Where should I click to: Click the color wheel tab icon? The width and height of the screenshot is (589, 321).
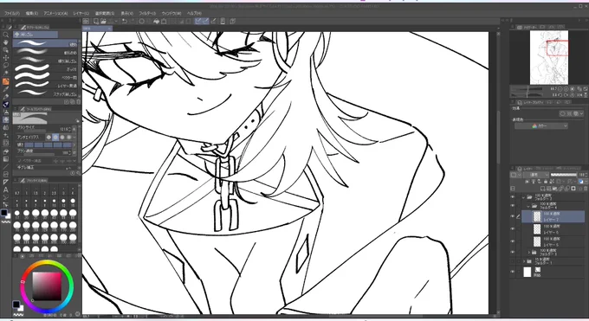tap(23, 255)
